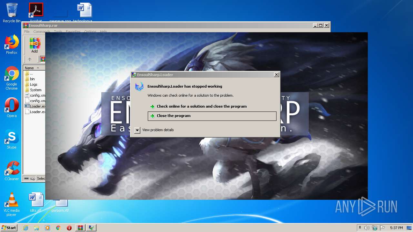Open the idits.rtf document on the desktop
This screenshot has width=413, height=232.
click(x=36, y=202)
